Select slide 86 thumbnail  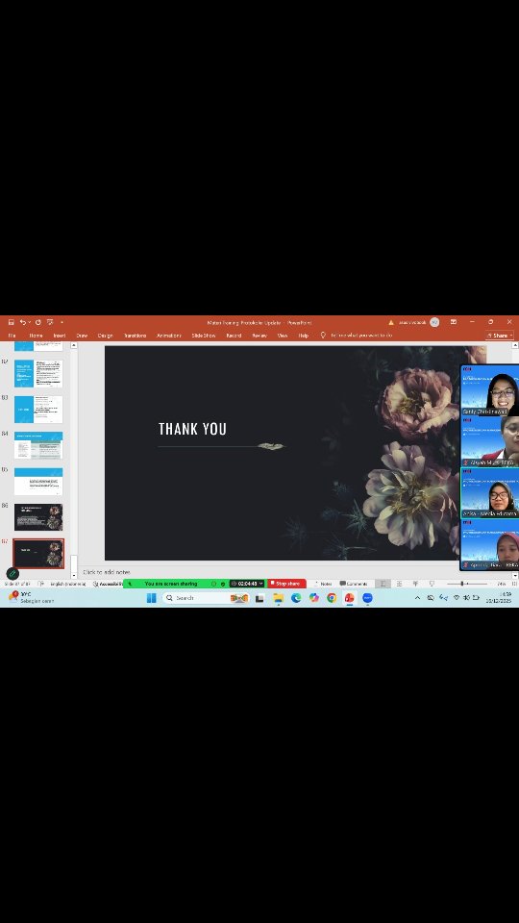(38, 517)
